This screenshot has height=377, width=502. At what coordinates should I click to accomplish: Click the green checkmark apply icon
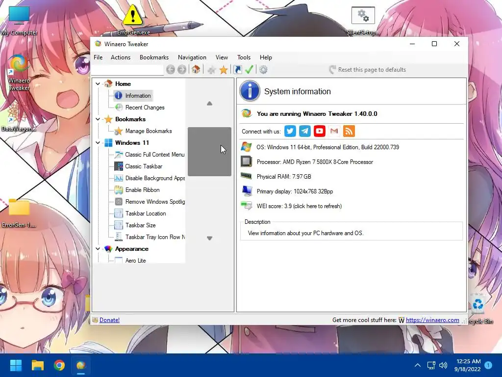tap(249, 70)
